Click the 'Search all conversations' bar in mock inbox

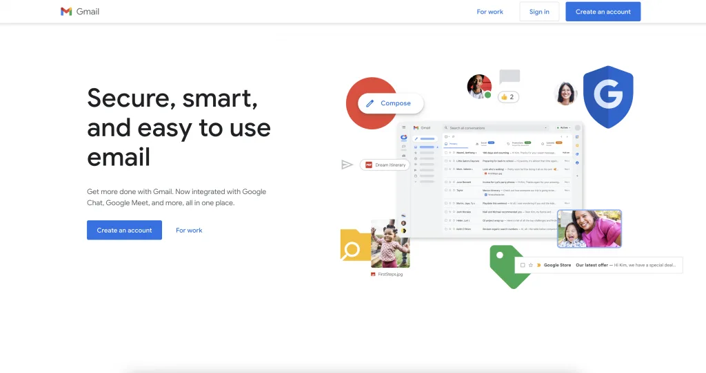tap(495, 127)
